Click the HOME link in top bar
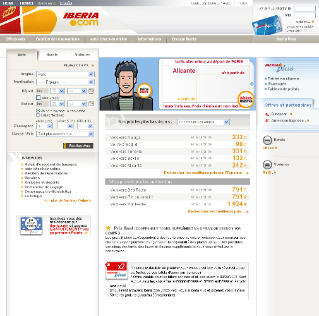Screen dimensions: 319x316 8,3
